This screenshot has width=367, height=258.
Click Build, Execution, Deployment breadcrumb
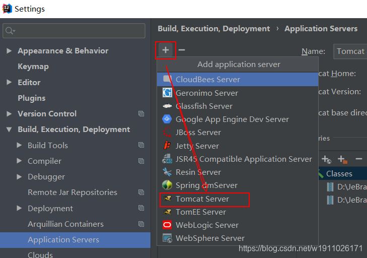213,29
